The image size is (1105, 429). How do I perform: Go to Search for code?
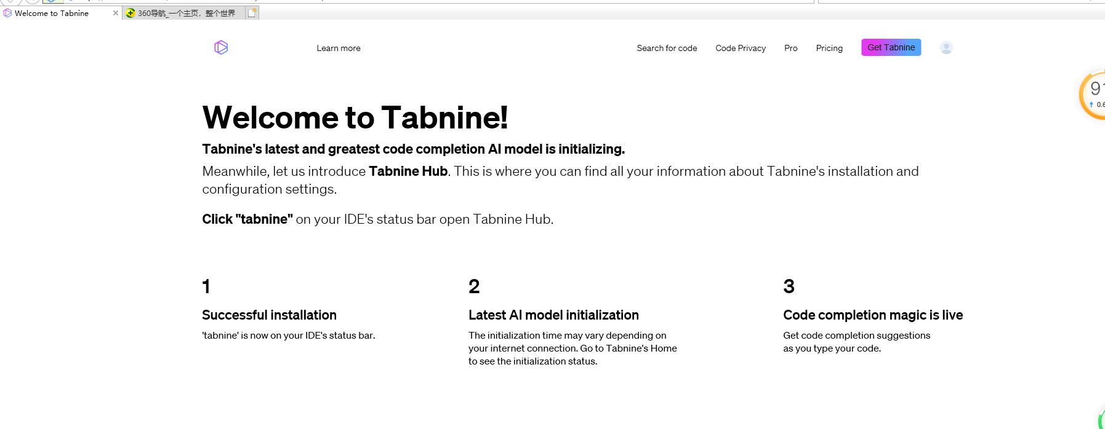click(x=667, y=48)
